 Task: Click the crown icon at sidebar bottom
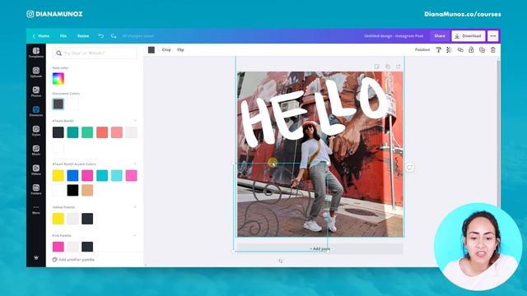click(36, 257)
